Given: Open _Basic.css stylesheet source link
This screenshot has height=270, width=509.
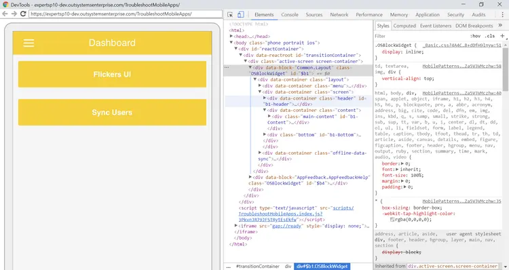Looking at the screenshot, I should point(462,45).
